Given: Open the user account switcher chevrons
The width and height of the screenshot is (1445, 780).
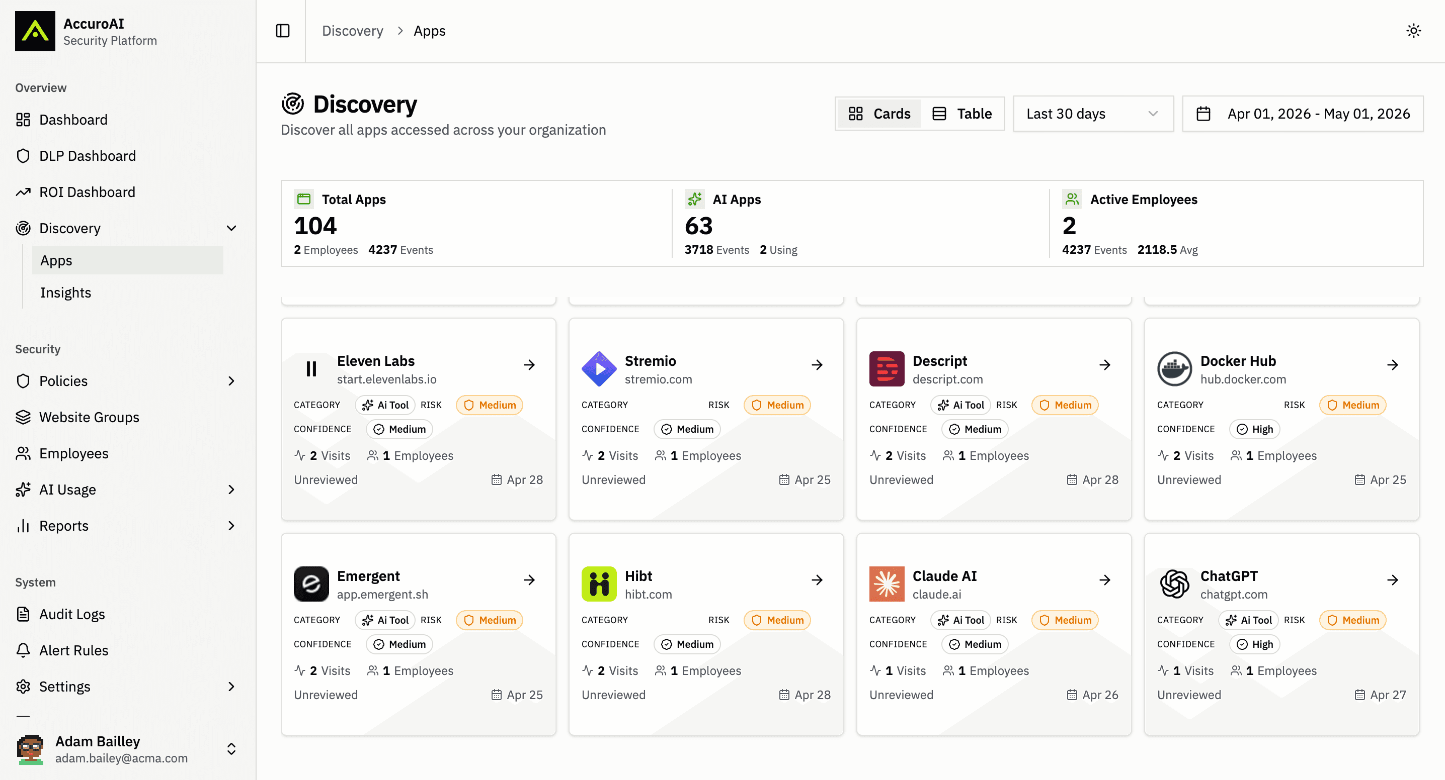Looking at the screenshot, I should click(231, 749).
